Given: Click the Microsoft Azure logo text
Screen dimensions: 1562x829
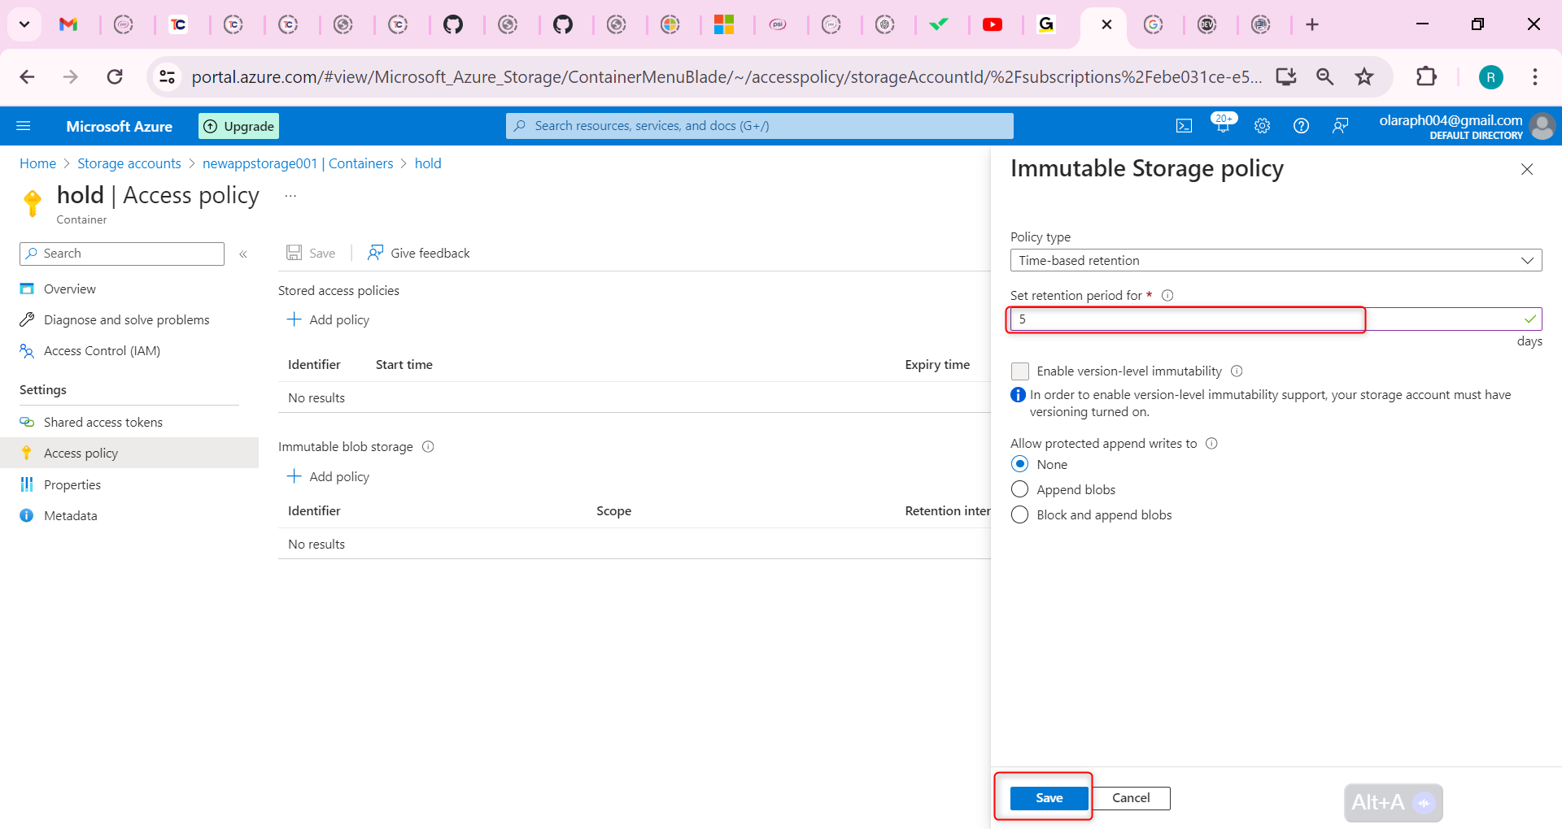Looking at the screenshot, I should [120, 126].
